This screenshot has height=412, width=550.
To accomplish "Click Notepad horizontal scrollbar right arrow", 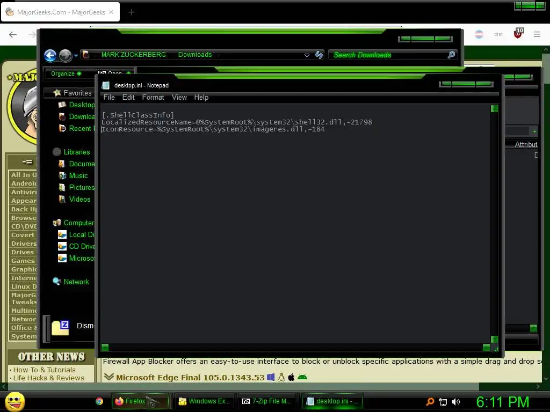I will (486, 347).
